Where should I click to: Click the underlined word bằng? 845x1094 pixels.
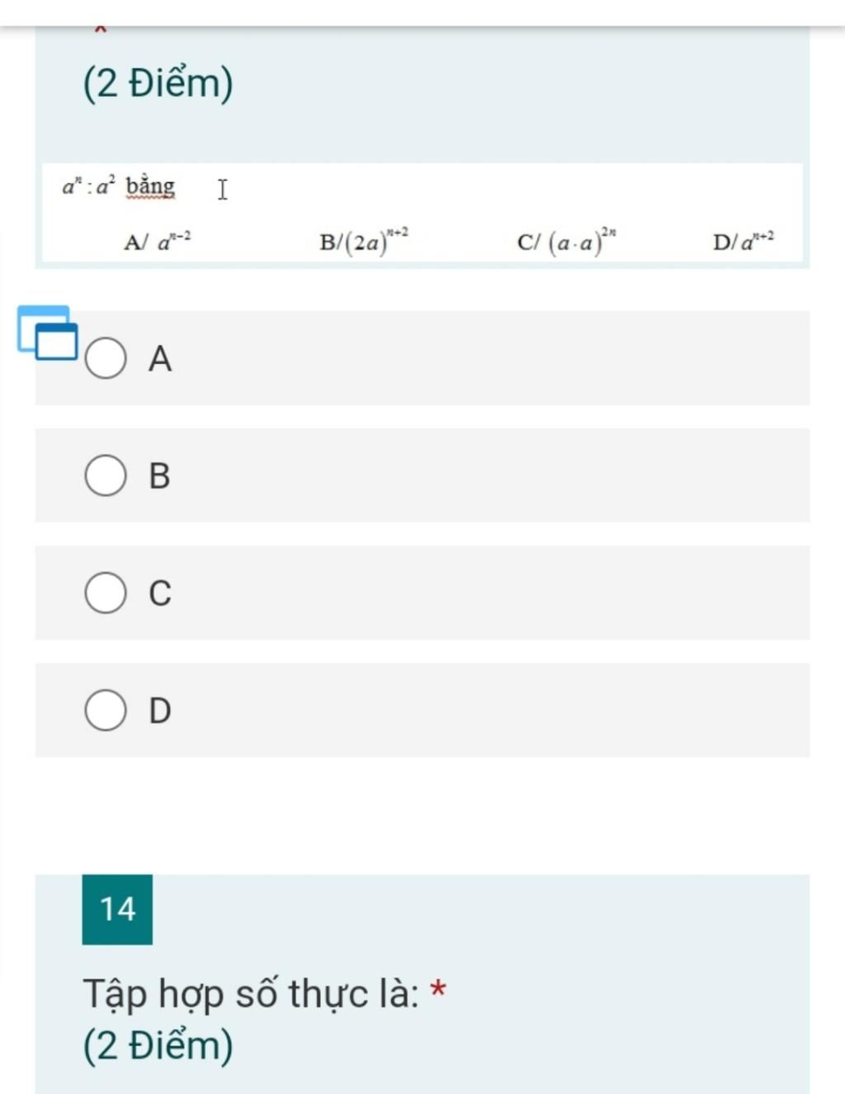[x=150, y=187]
